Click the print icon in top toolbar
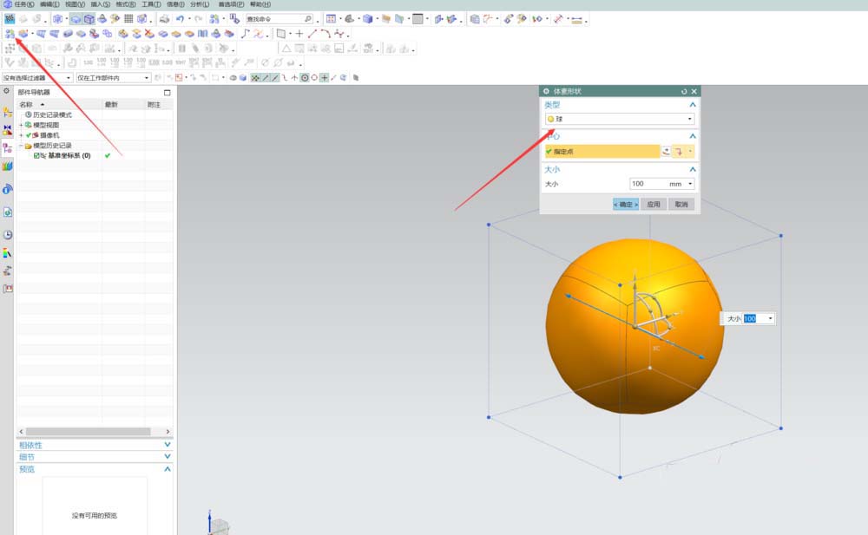The height and width of the screenshot is (535, 868). 164,18
